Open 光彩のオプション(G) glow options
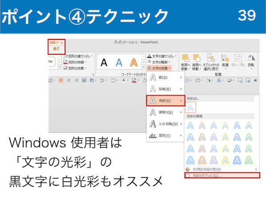 click(x=222, y=175)
